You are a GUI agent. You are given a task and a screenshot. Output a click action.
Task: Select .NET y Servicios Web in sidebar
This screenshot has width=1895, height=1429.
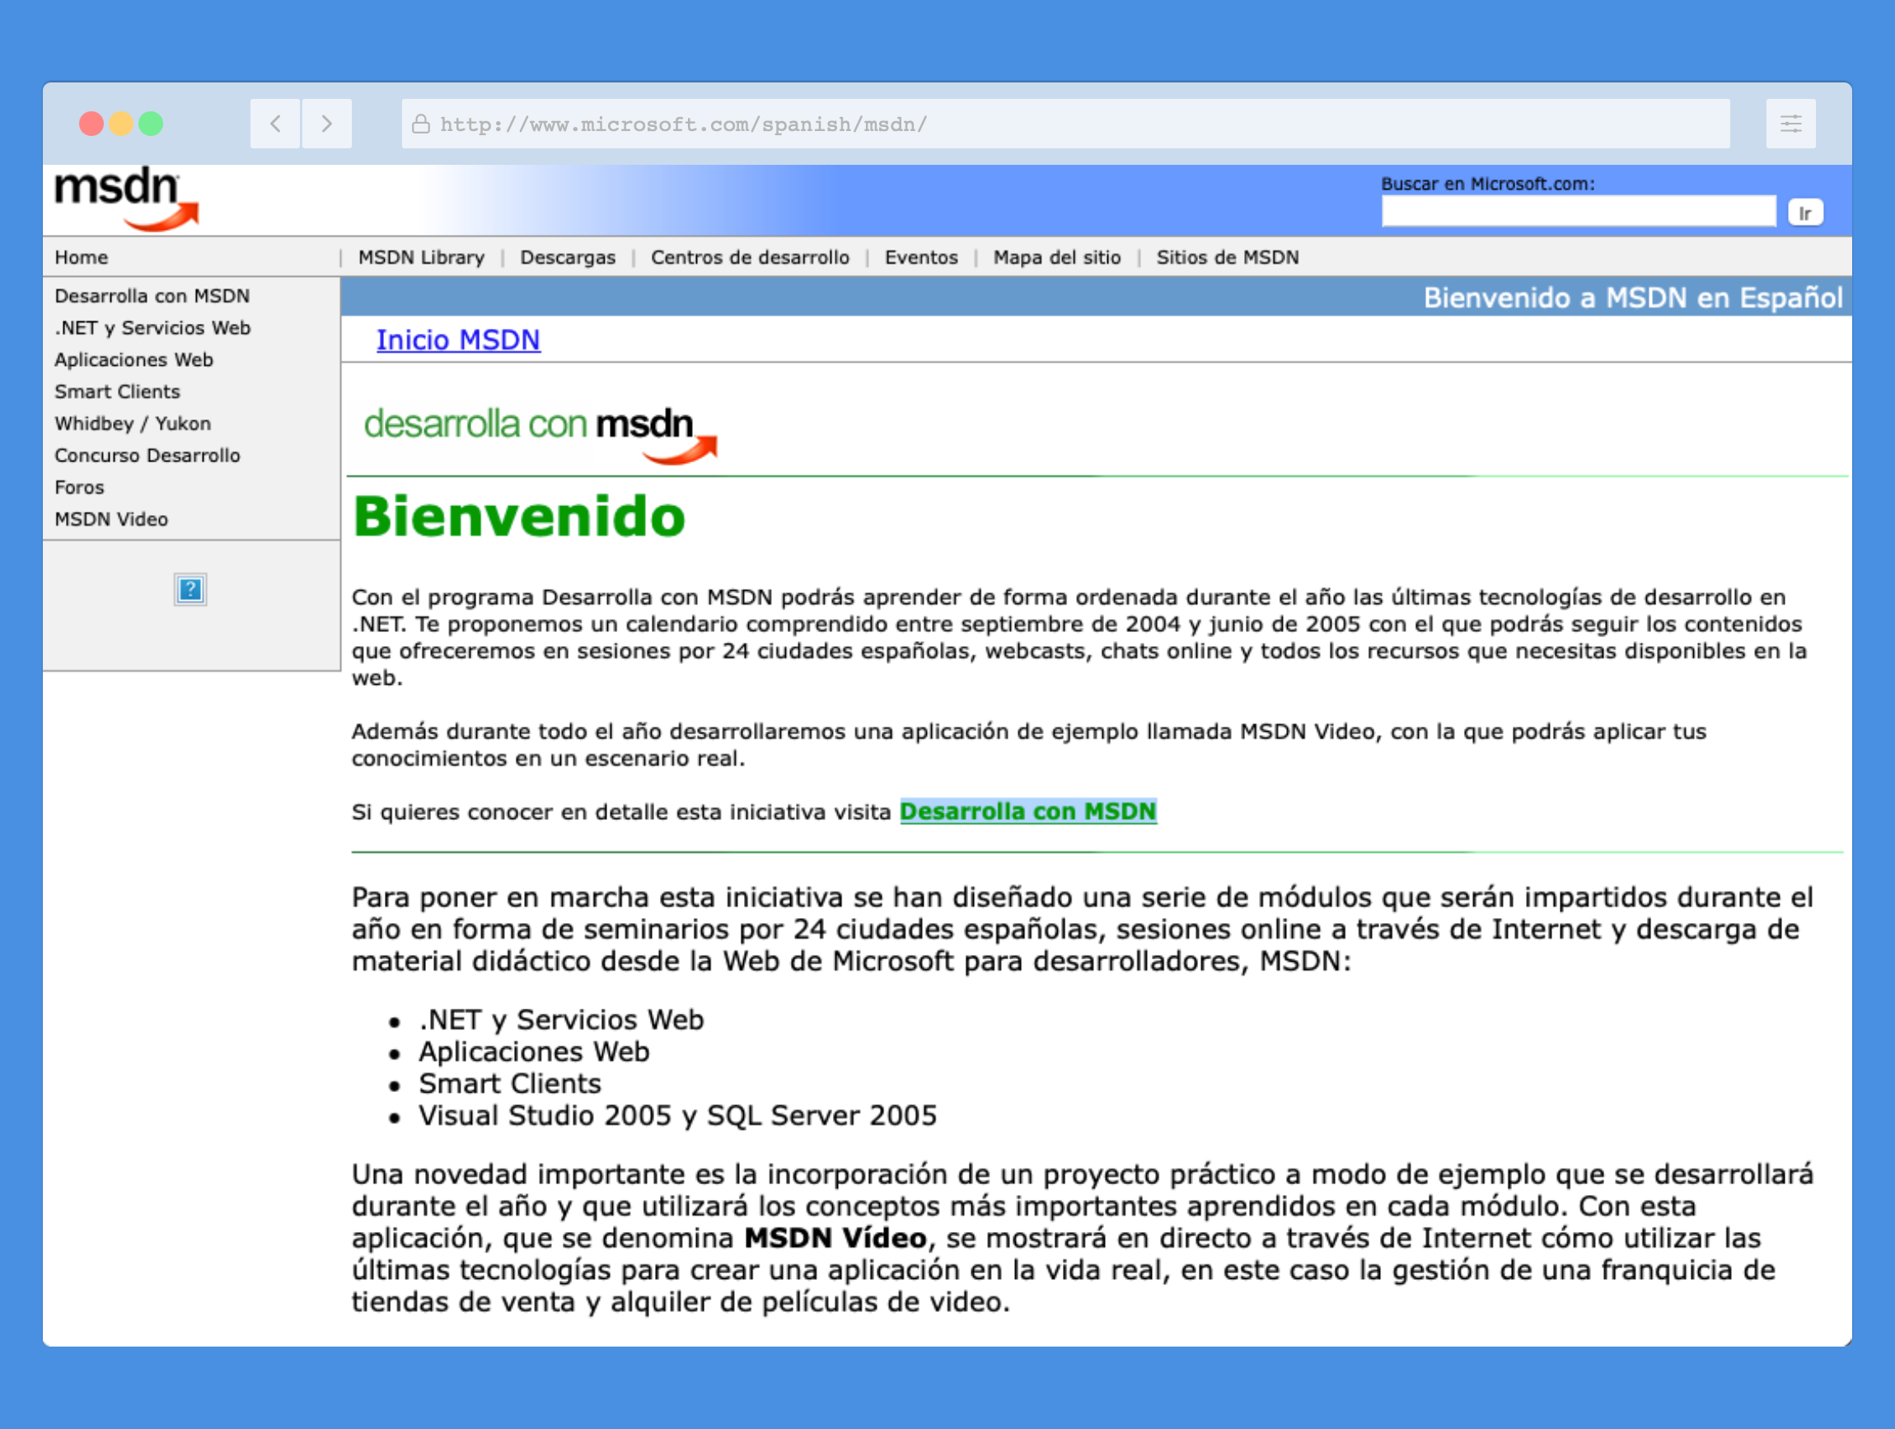coord(152,327)
